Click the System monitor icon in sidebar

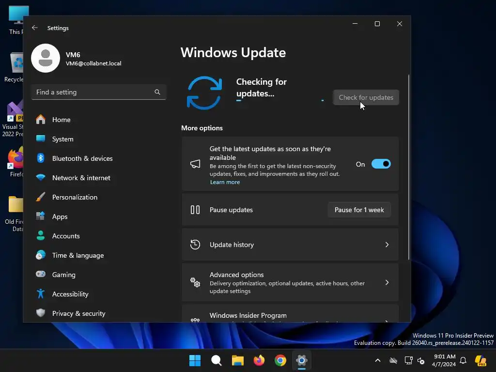pos(41,139)
